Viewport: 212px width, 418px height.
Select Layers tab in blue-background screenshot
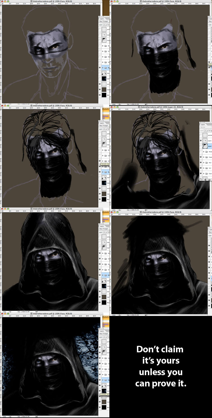pyautogui.click(x=102, y=331)
